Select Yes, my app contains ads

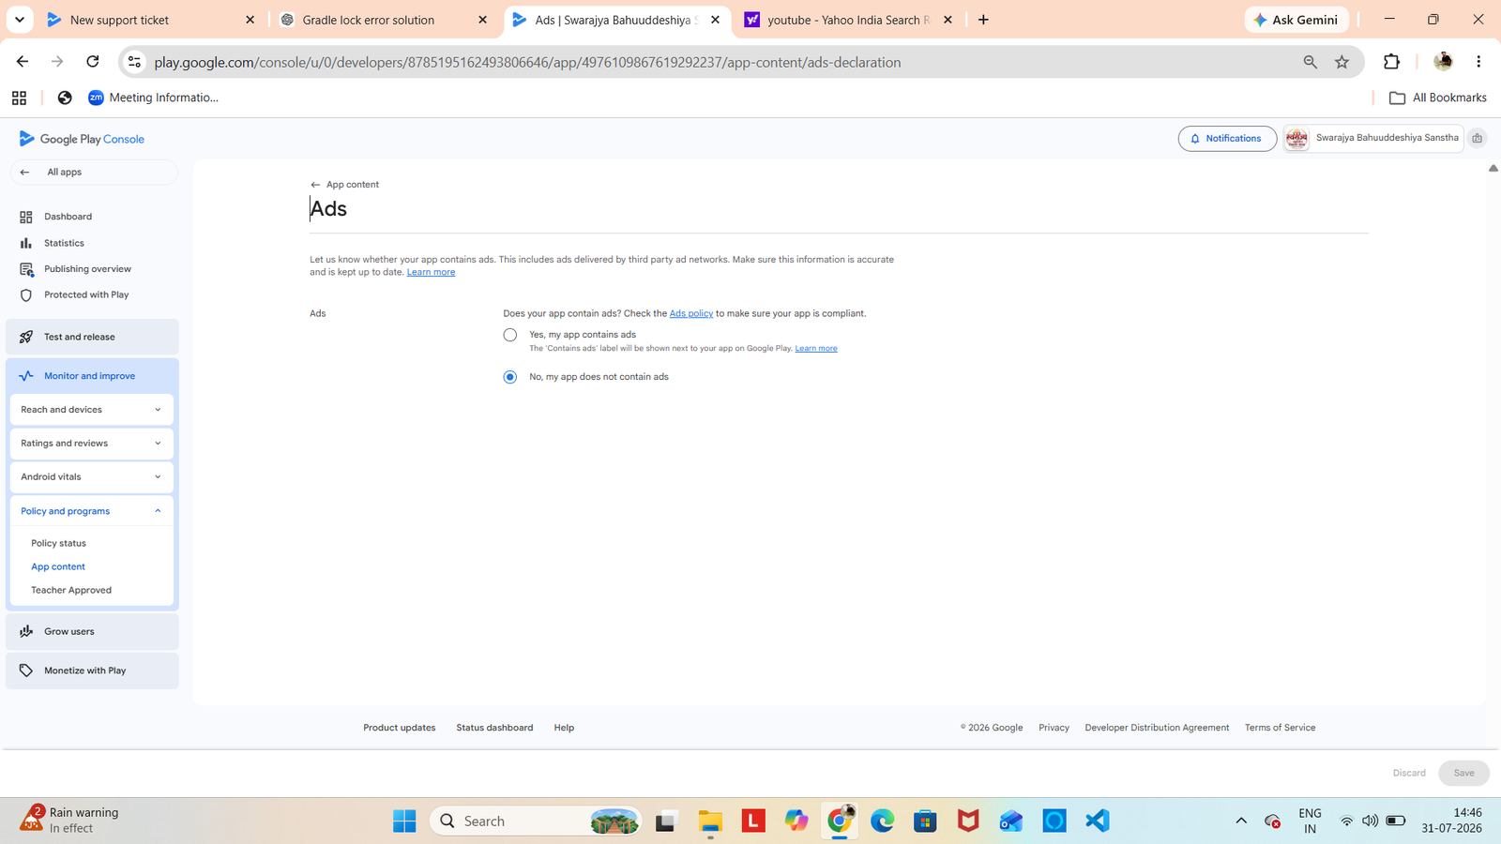(x=510, y=335)
